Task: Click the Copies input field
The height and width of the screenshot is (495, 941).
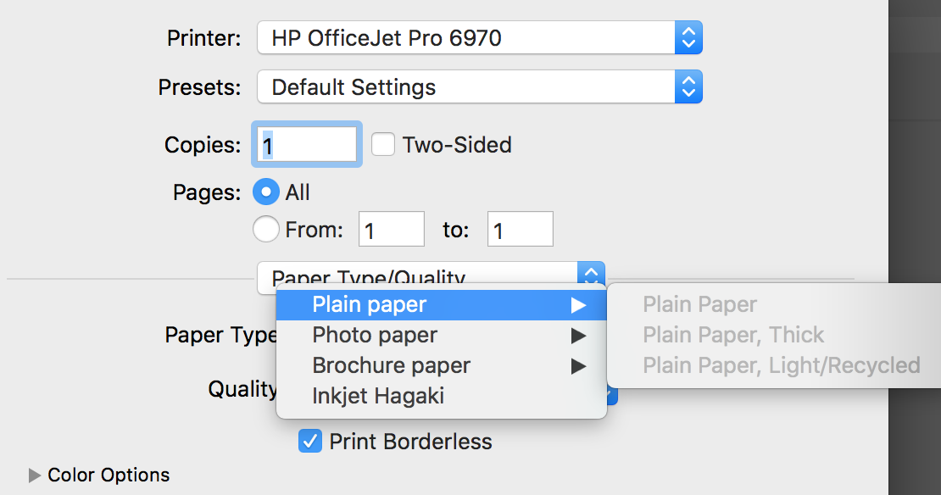Action: coord(307,145)
